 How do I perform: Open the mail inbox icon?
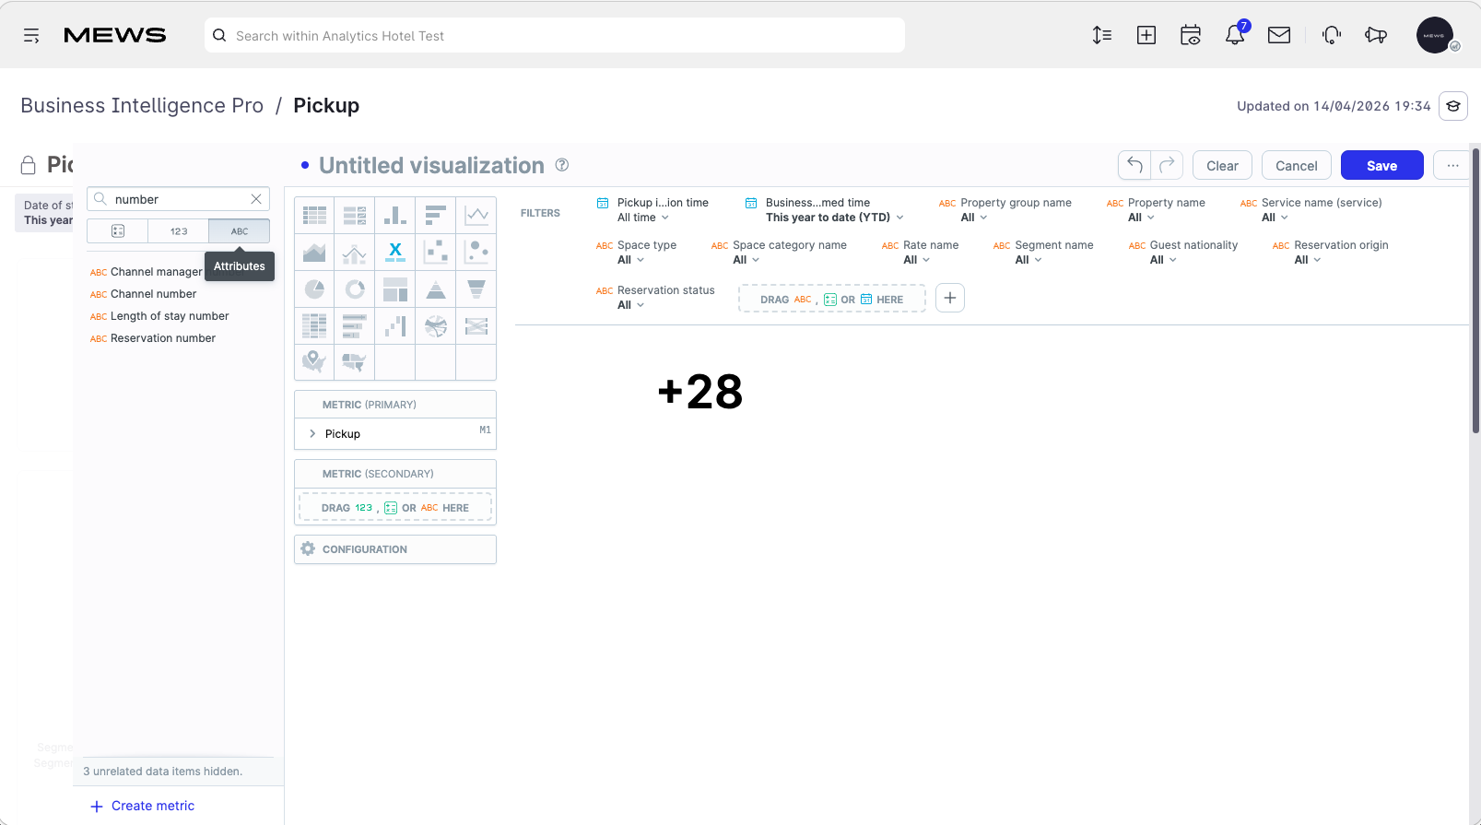[1279, 35]
